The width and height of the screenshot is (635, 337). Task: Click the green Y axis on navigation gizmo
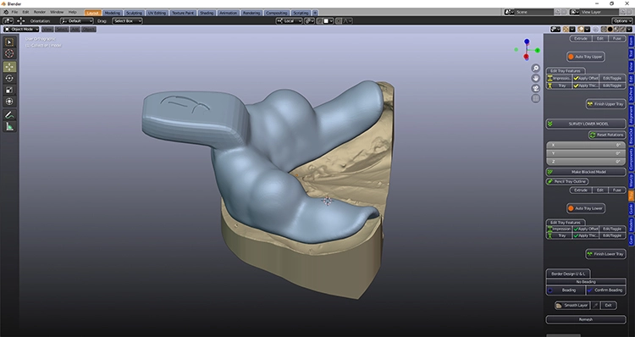pyautogui.click(x=538, y=50)
